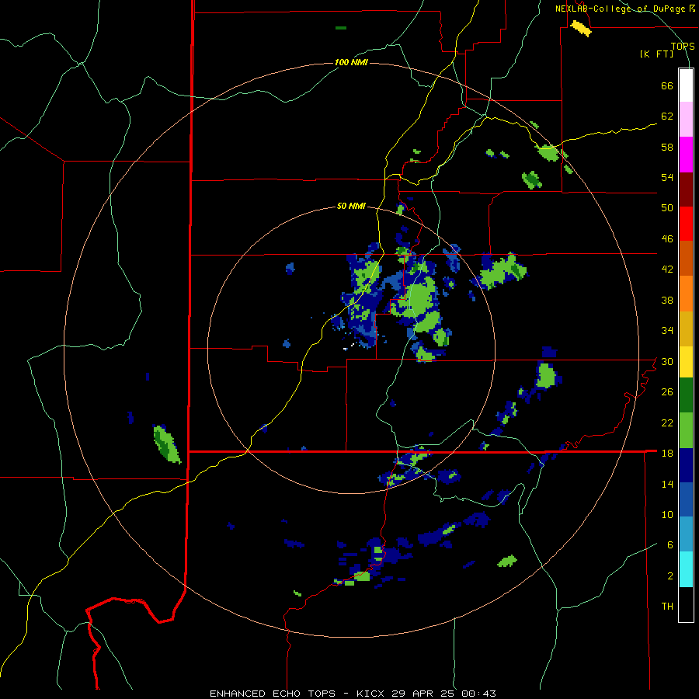Click the 58 scale value
Screen dimensions: 699x699
click(x=667, y=147)
